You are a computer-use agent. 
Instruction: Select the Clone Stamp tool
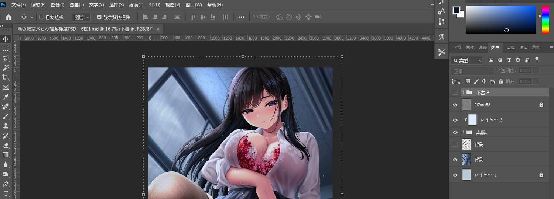pyautogui.click(x=6, y=126)
